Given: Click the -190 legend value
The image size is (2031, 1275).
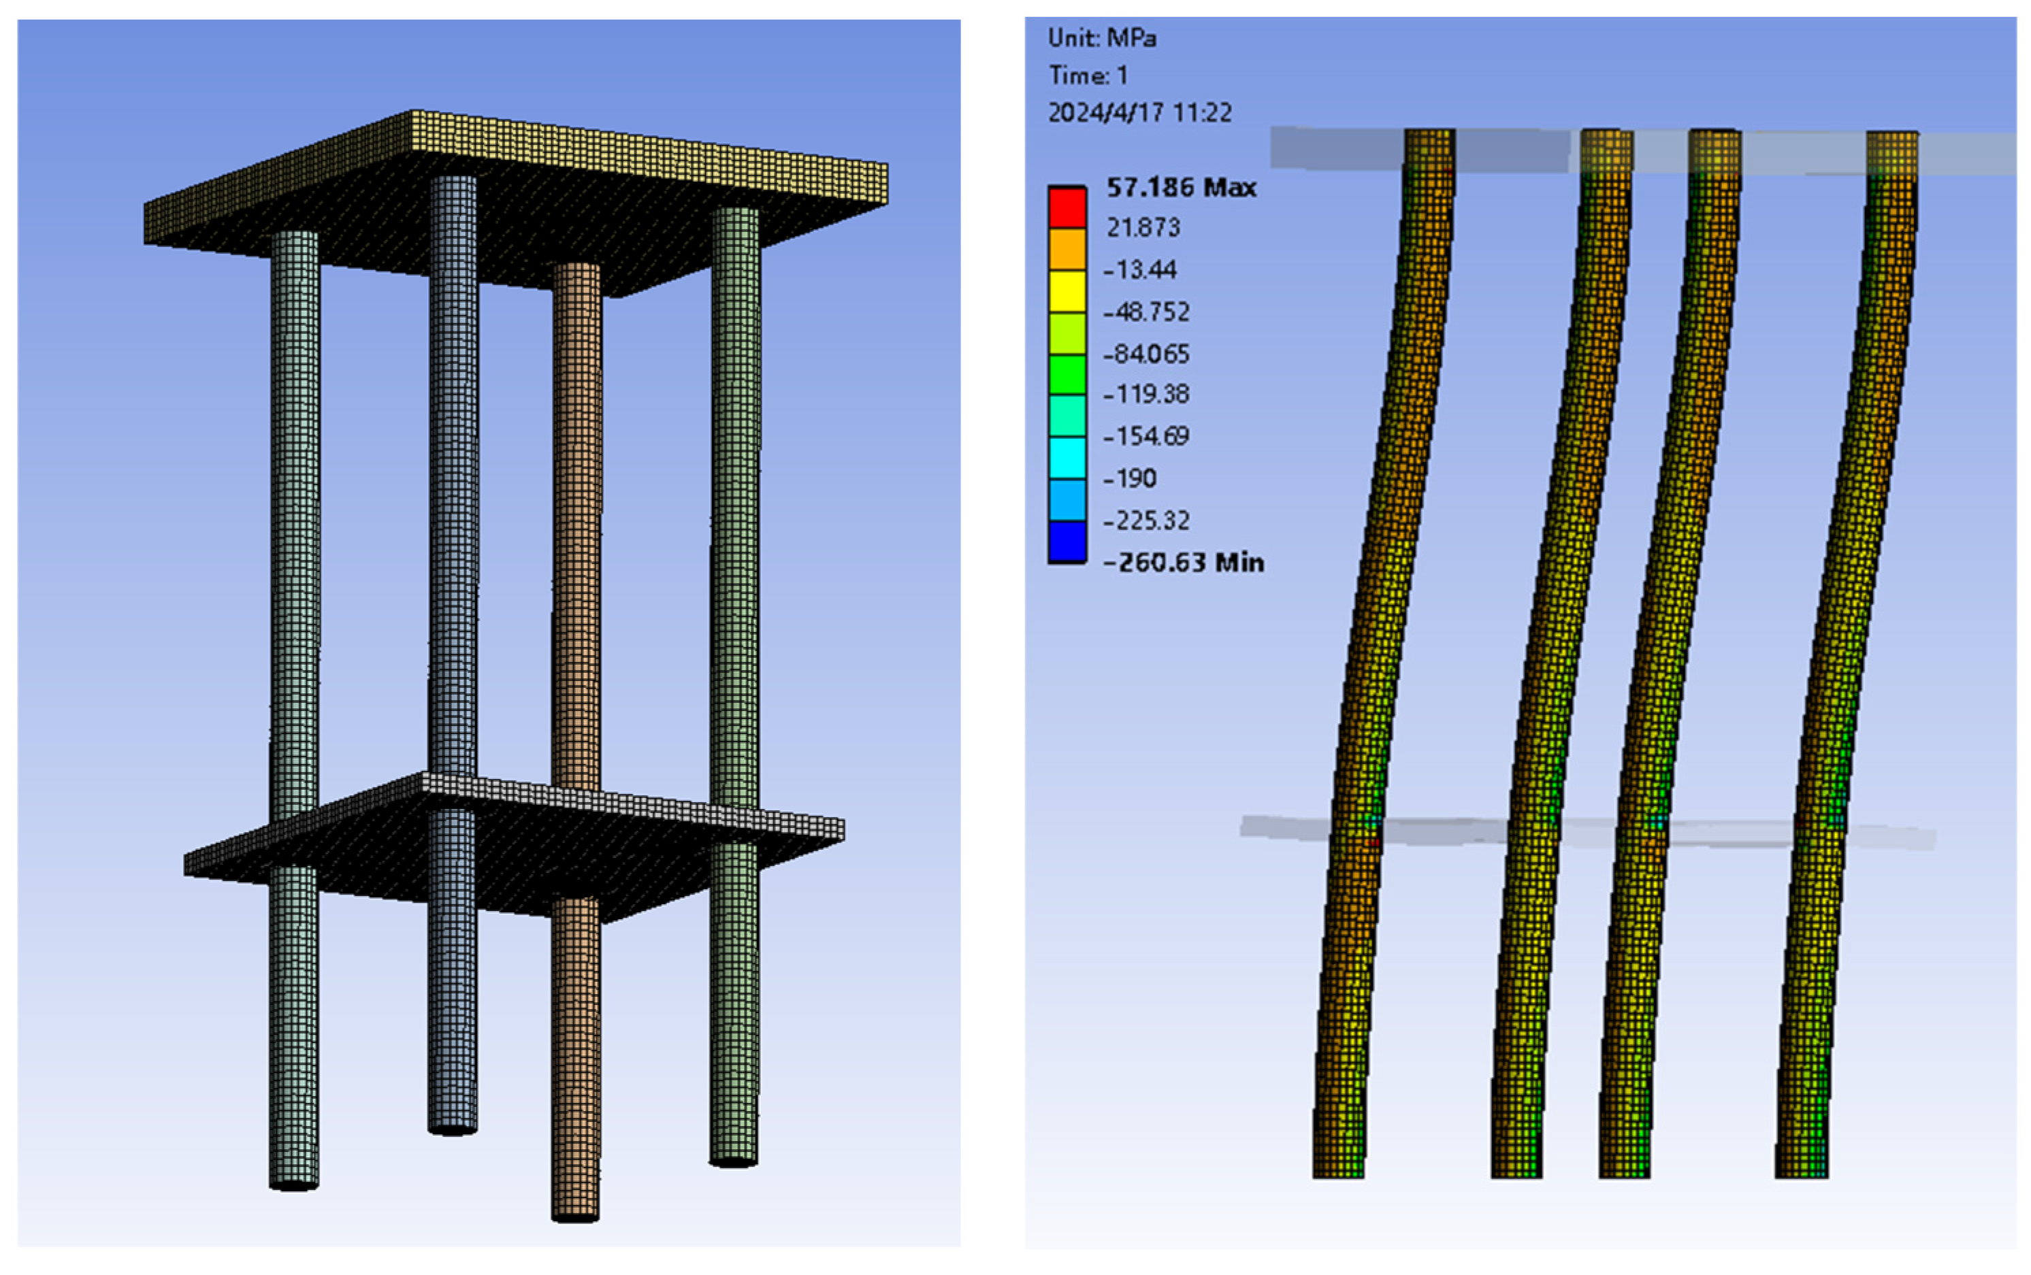Looking at the screenshot, I should pos(1131,479).
